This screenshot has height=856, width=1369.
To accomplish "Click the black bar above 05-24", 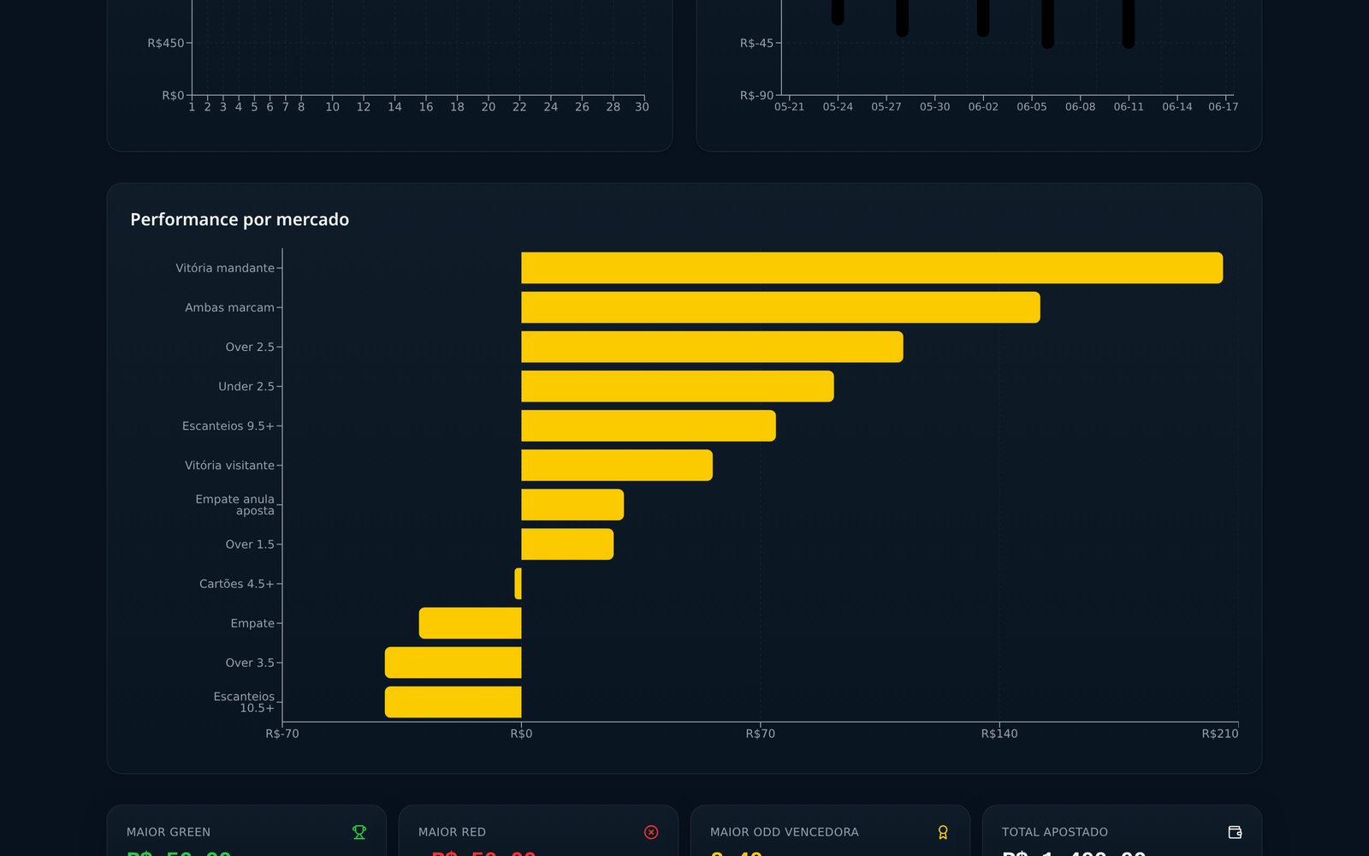I will 838,12.
